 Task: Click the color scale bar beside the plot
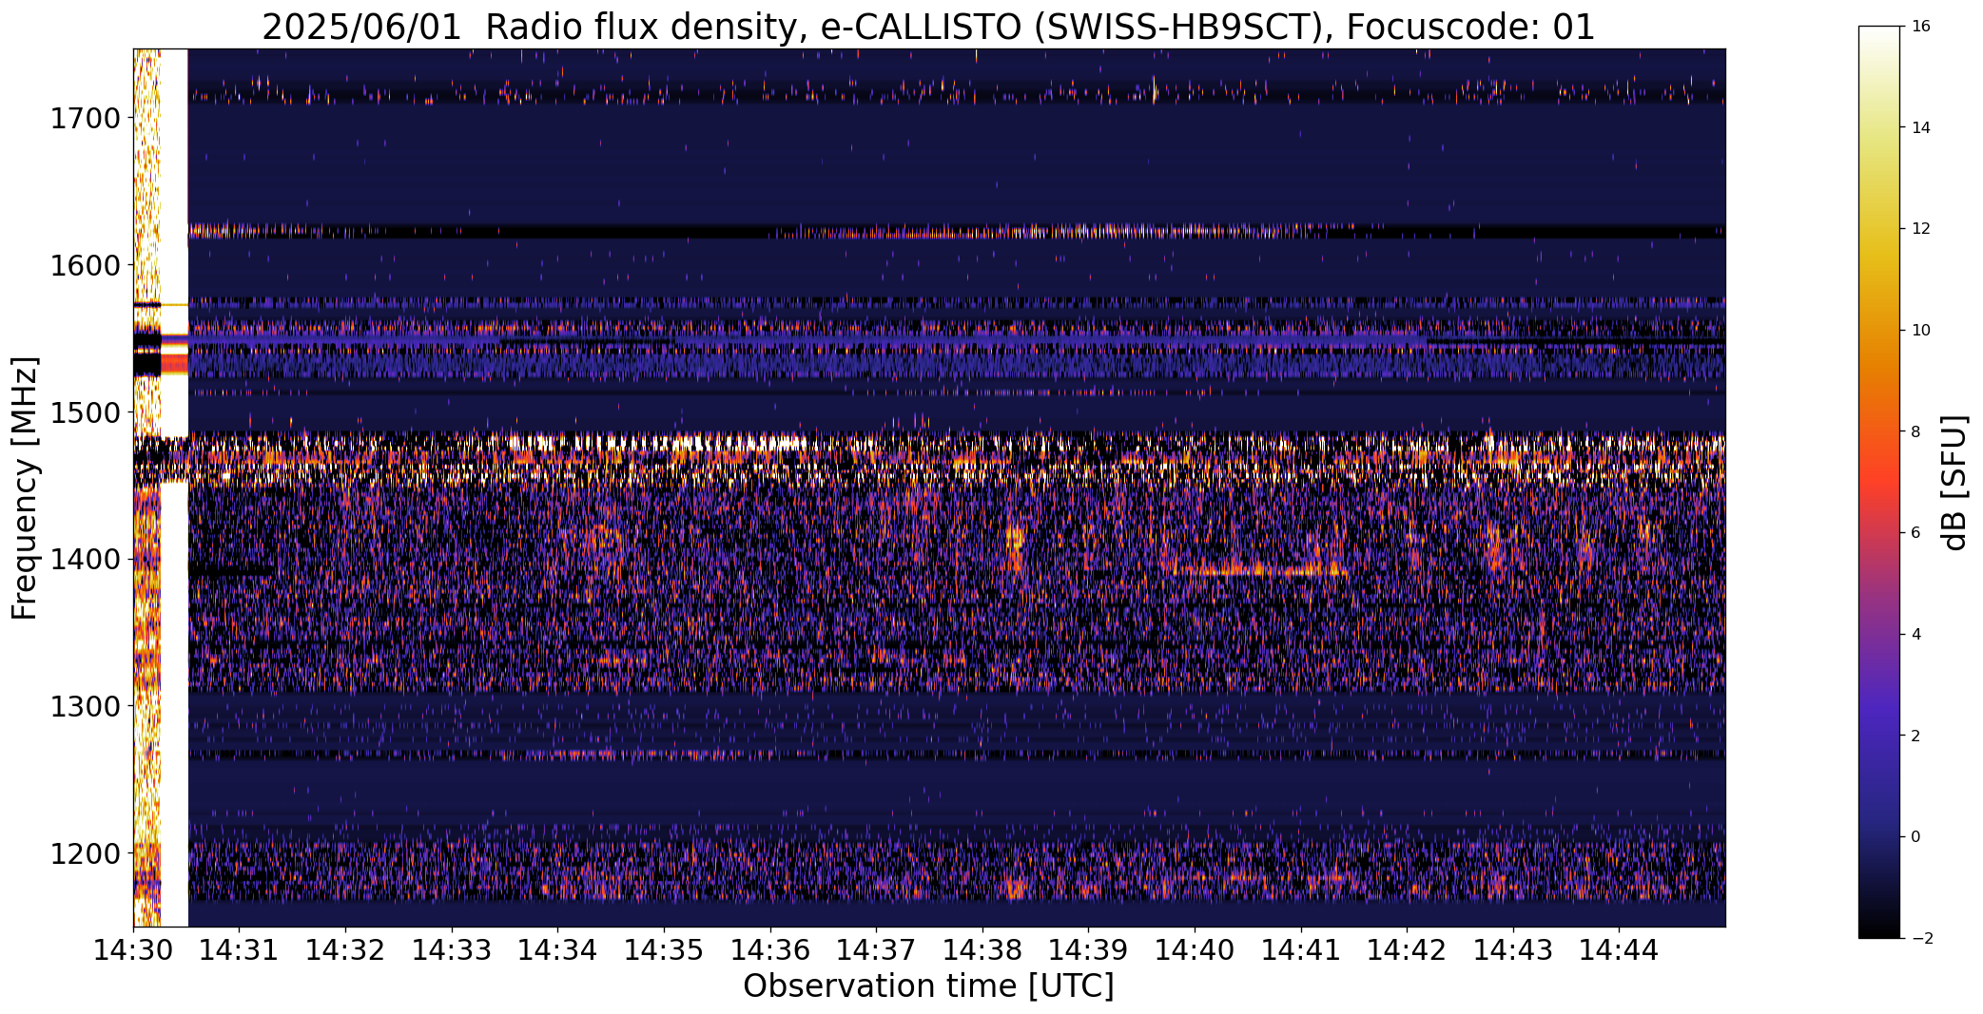pos(1879,482)
